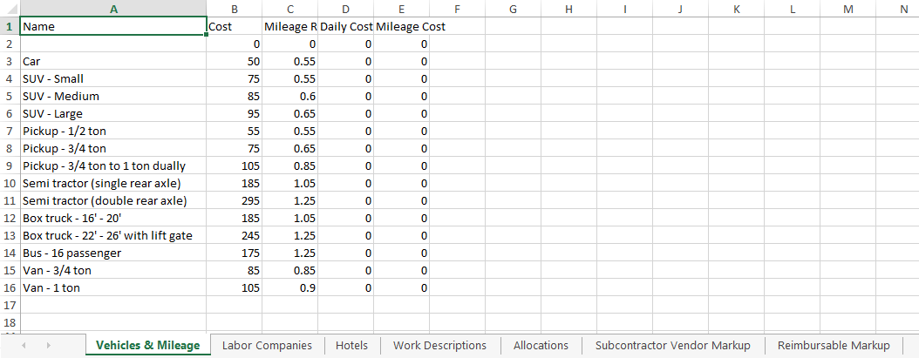Click the 'Mileage Cost' header cell
Image resolution: width=919 pixels, height=358 pixels.
tap(401, 26)
